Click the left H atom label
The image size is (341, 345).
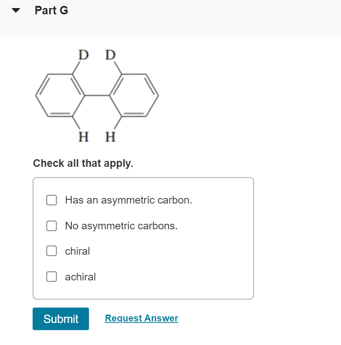84,137
